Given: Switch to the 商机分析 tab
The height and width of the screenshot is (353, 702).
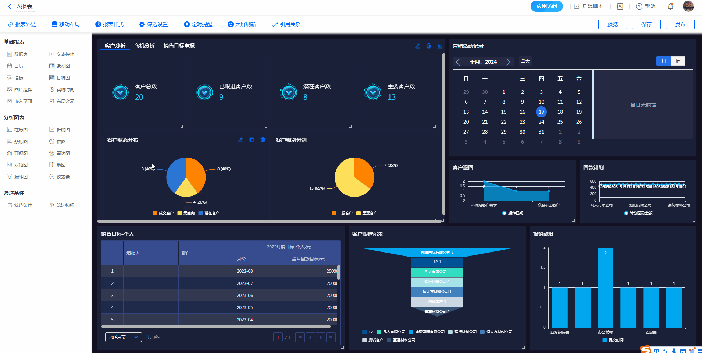Looking at the screenshot, I should point(144,46).
